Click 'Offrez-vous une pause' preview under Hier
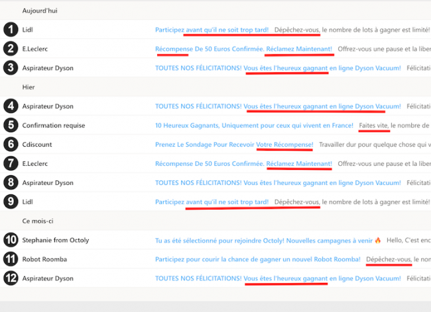 385,163
